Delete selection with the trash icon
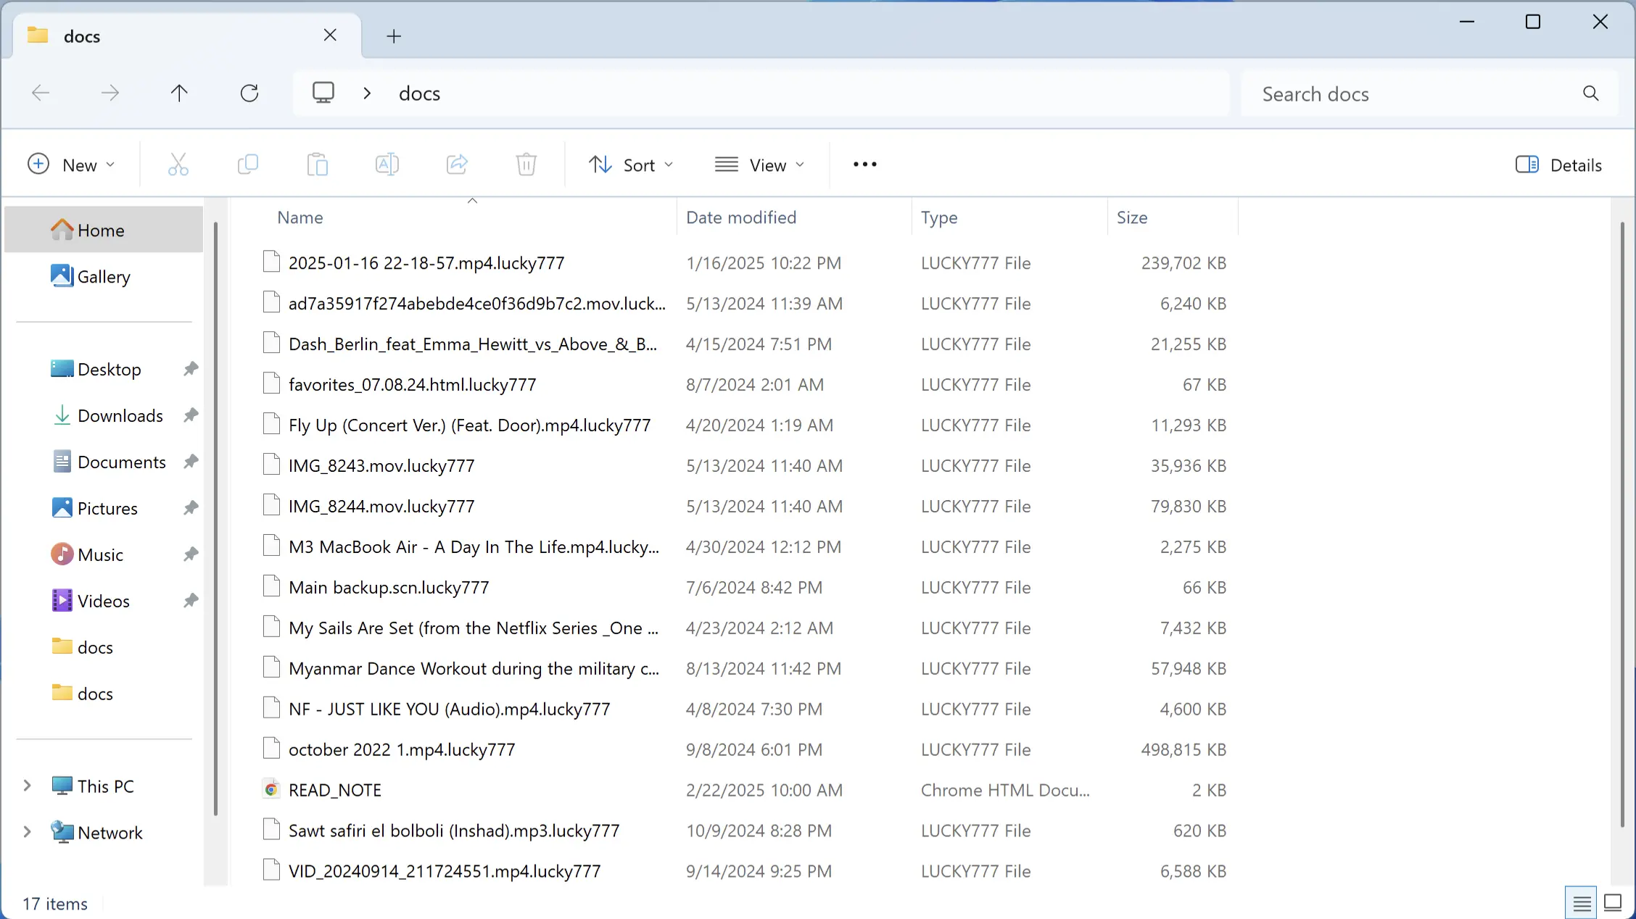The height and width of the screenshot is (919, 1636). coord(526,165)
